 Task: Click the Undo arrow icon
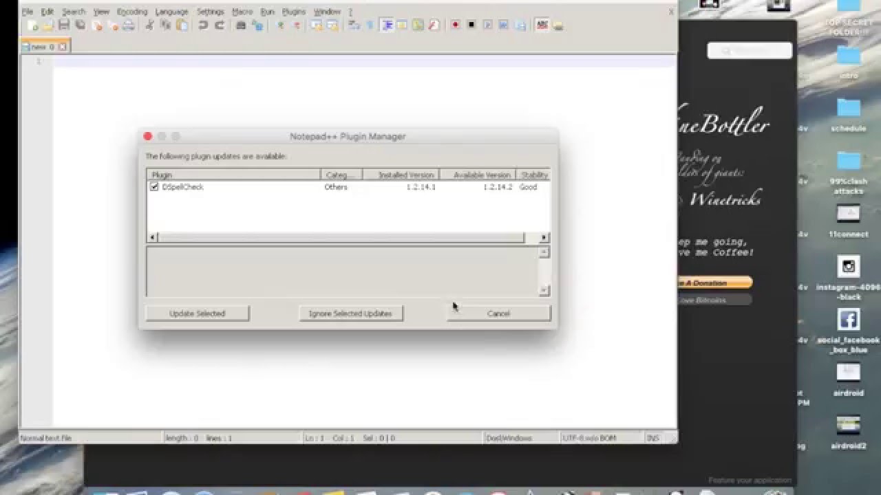(x=203, y=25)
